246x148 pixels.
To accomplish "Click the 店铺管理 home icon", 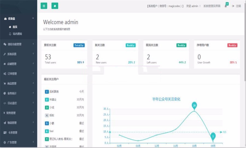I will (5, 64).
